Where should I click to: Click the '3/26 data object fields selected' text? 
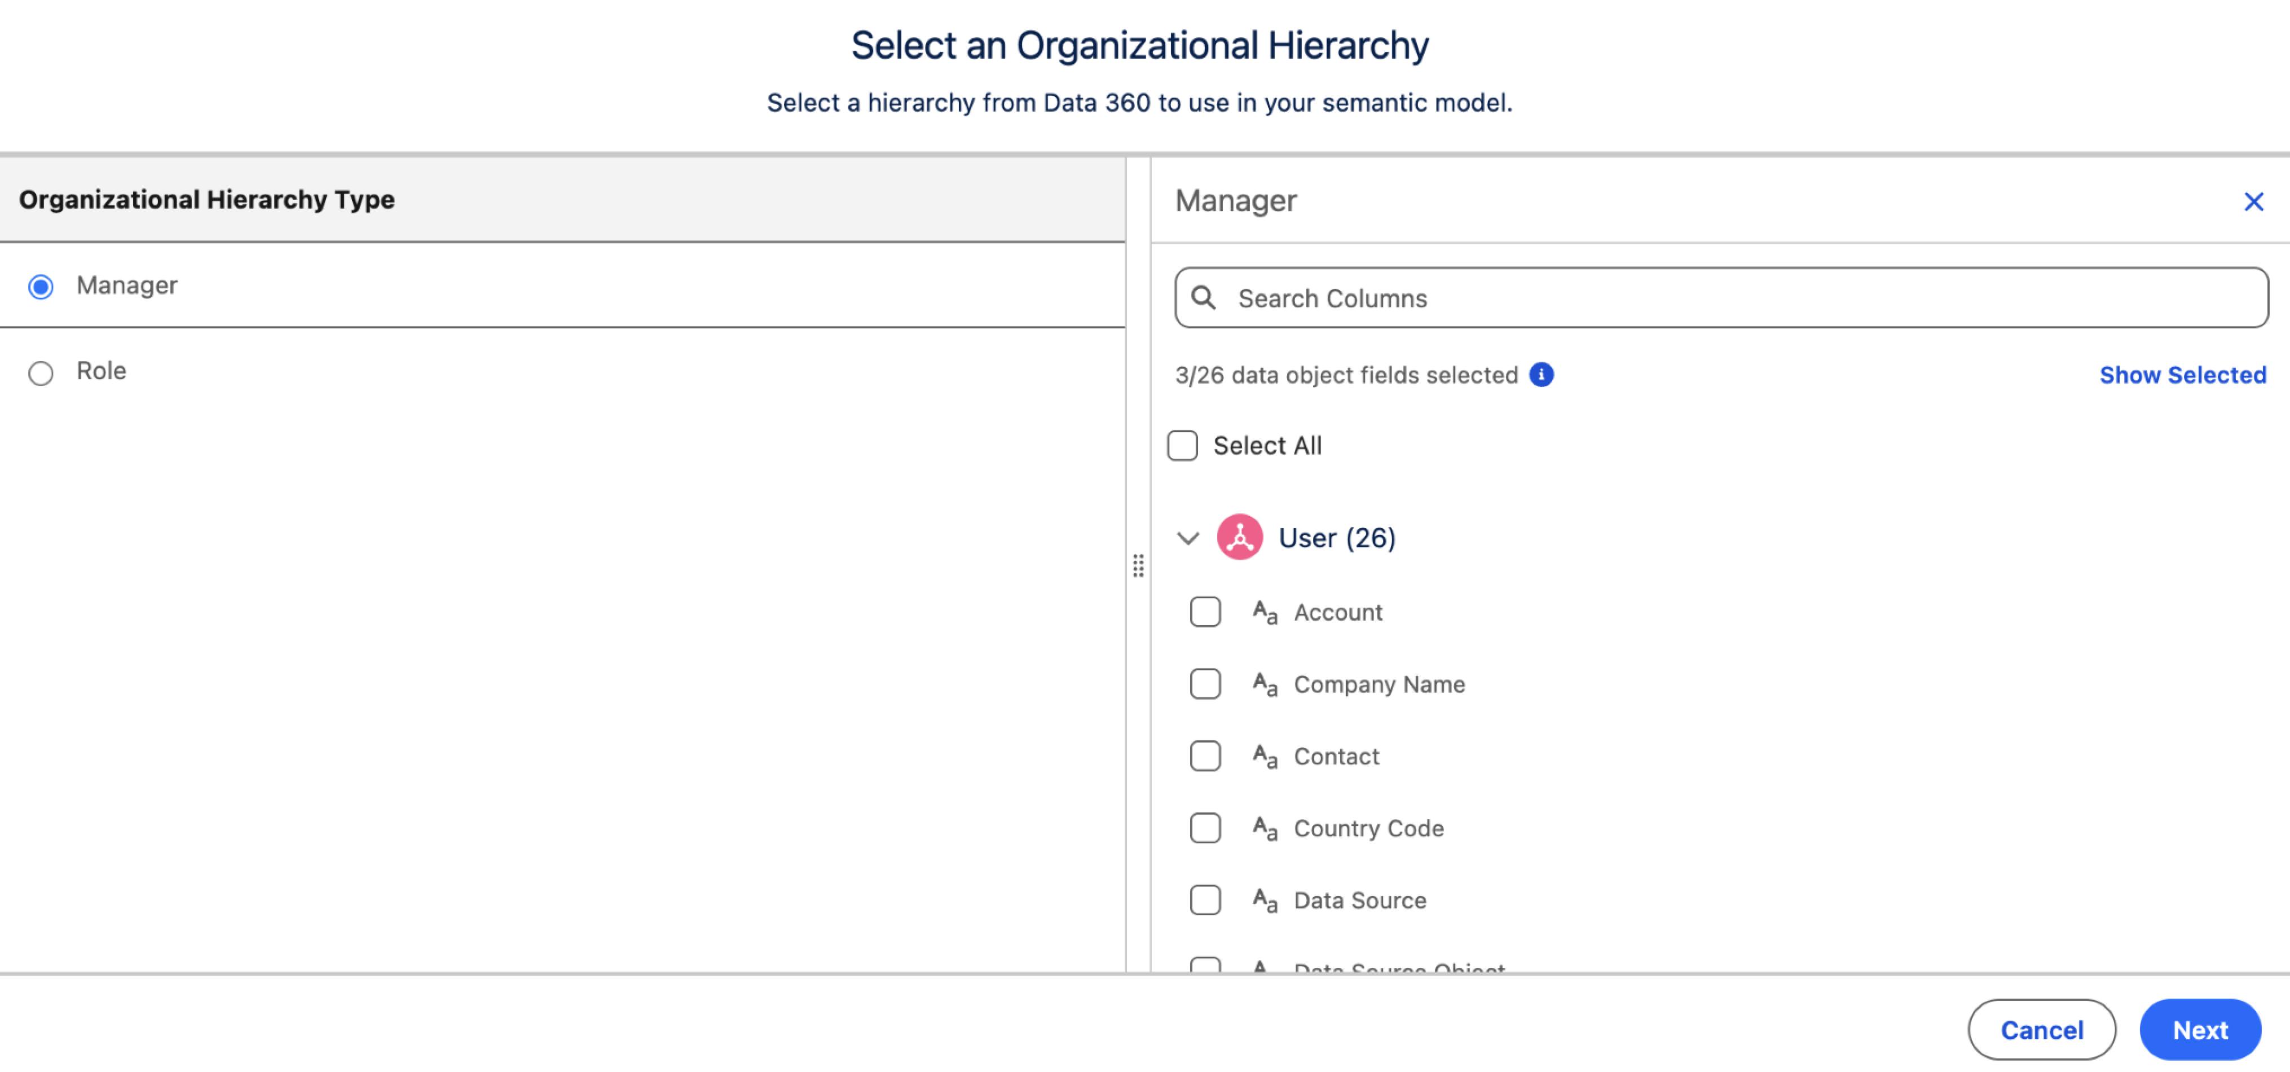[1346, 375]
